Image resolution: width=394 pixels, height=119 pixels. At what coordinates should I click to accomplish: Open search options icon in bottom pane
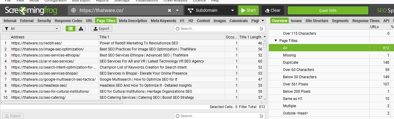[x=262, y=116]
